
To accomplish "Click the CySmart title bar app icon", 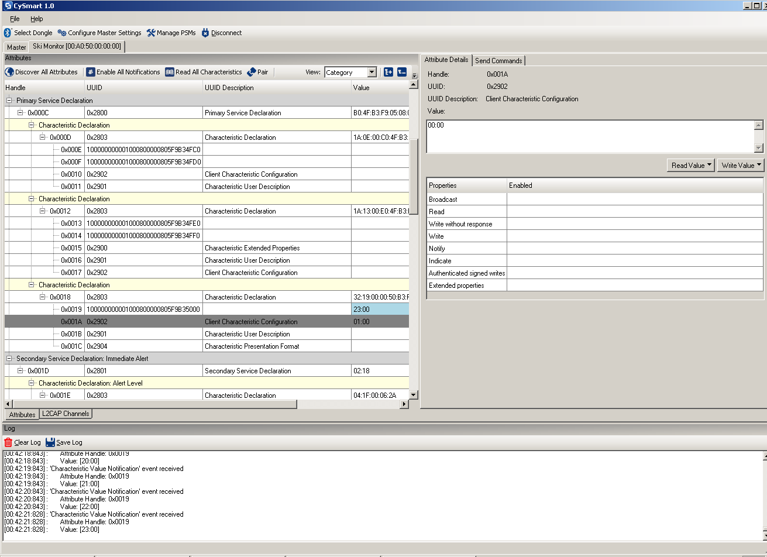I will 8,5.
